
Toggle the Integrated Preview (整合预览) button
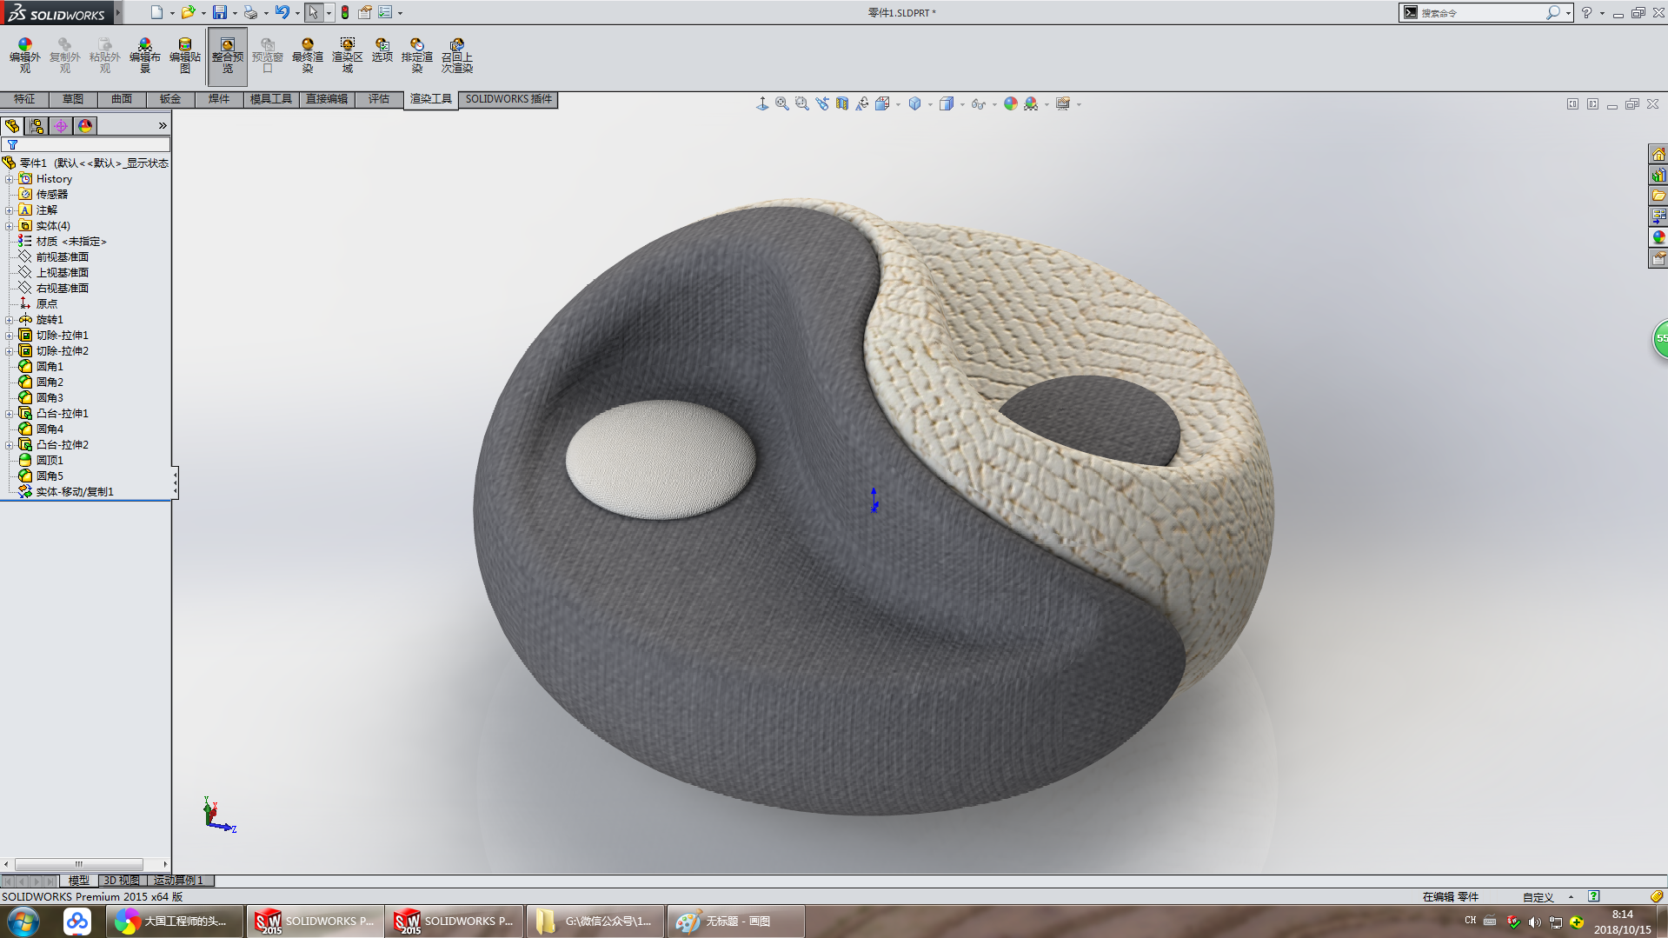pos(227,56)
